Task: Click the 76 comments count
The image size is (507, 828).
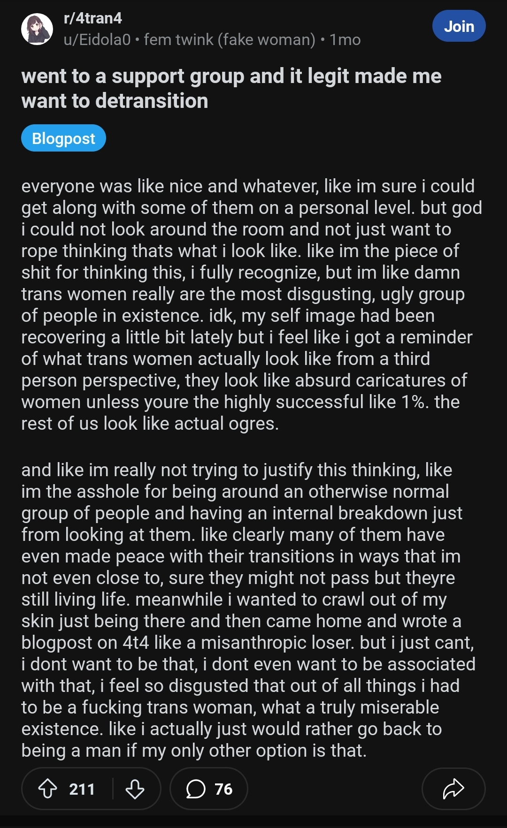Action: [x=223, y=789]
